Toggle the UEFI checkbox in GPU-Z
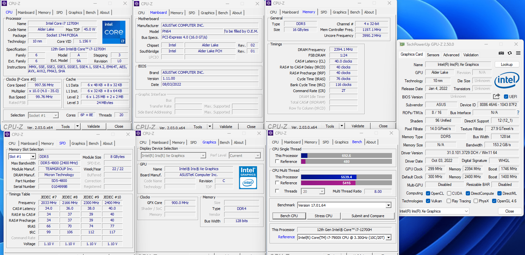 coord(506,96)
